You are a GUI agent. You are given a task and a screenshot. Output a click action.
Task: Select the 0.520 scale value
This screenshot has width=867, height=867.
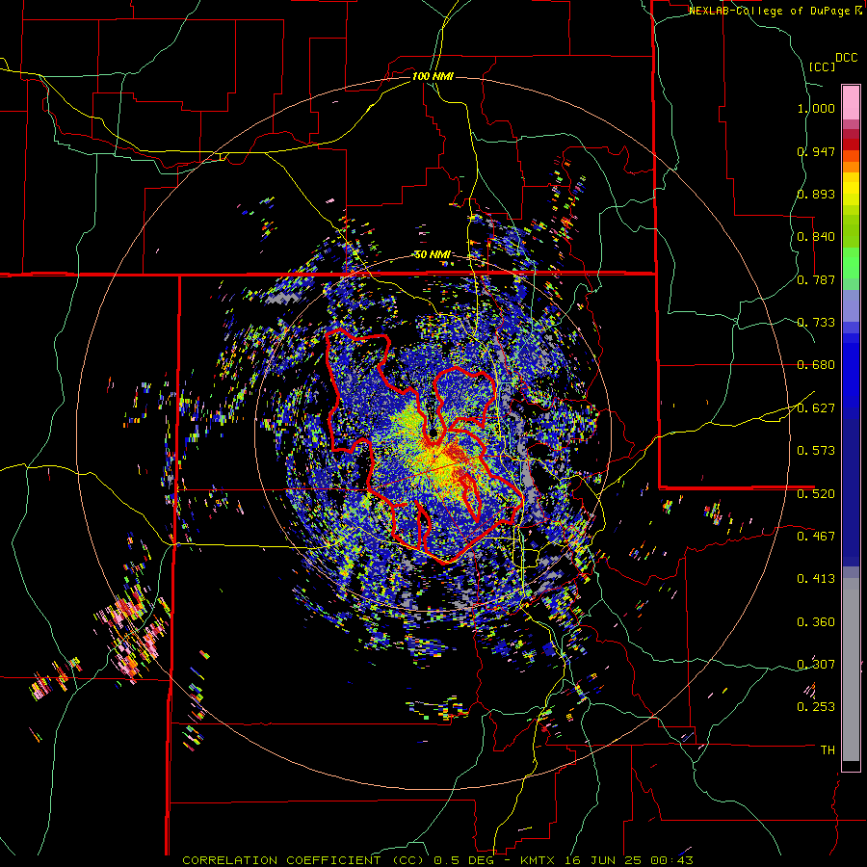point(816,494)
